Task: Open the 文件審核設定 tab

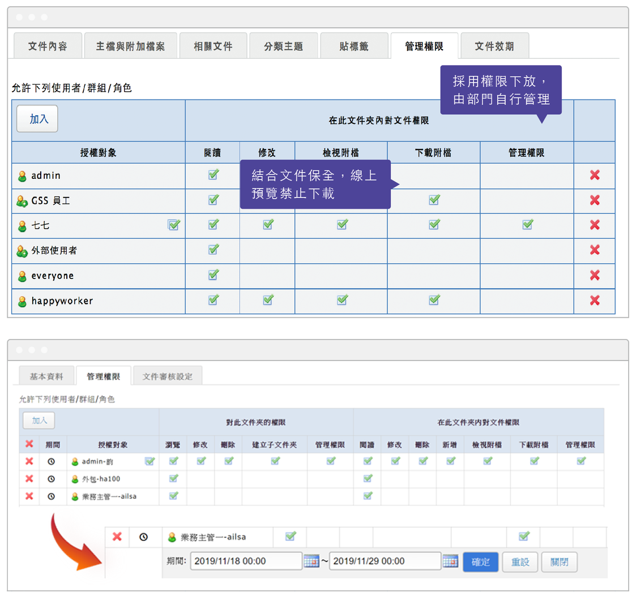Action: point(168,376)
